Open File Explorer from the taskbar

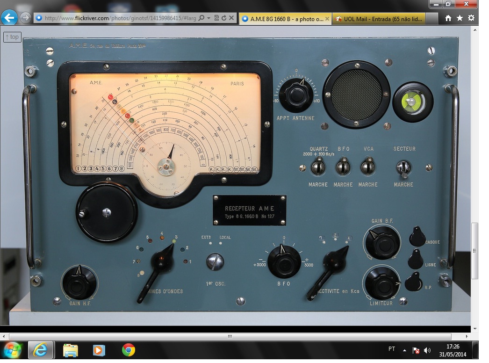tap(71, 350)
